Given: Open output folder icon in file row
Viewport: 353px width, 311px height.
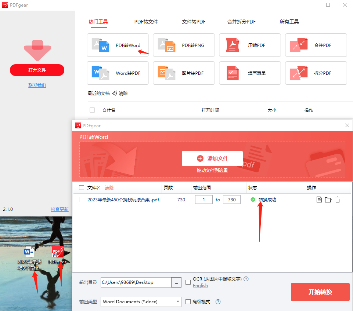Looking at the screenshot, I should coord(328,200).
